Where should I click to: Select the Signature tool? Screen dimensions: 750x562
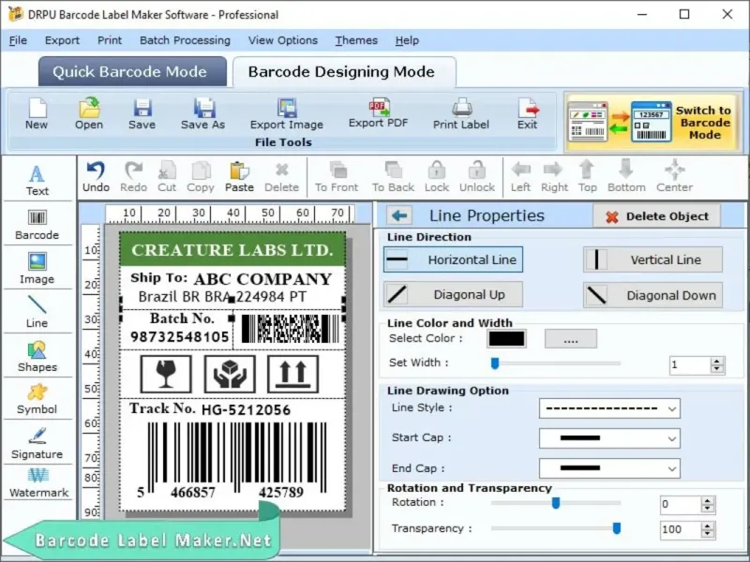pyautogui.click(x=37, y=443)
